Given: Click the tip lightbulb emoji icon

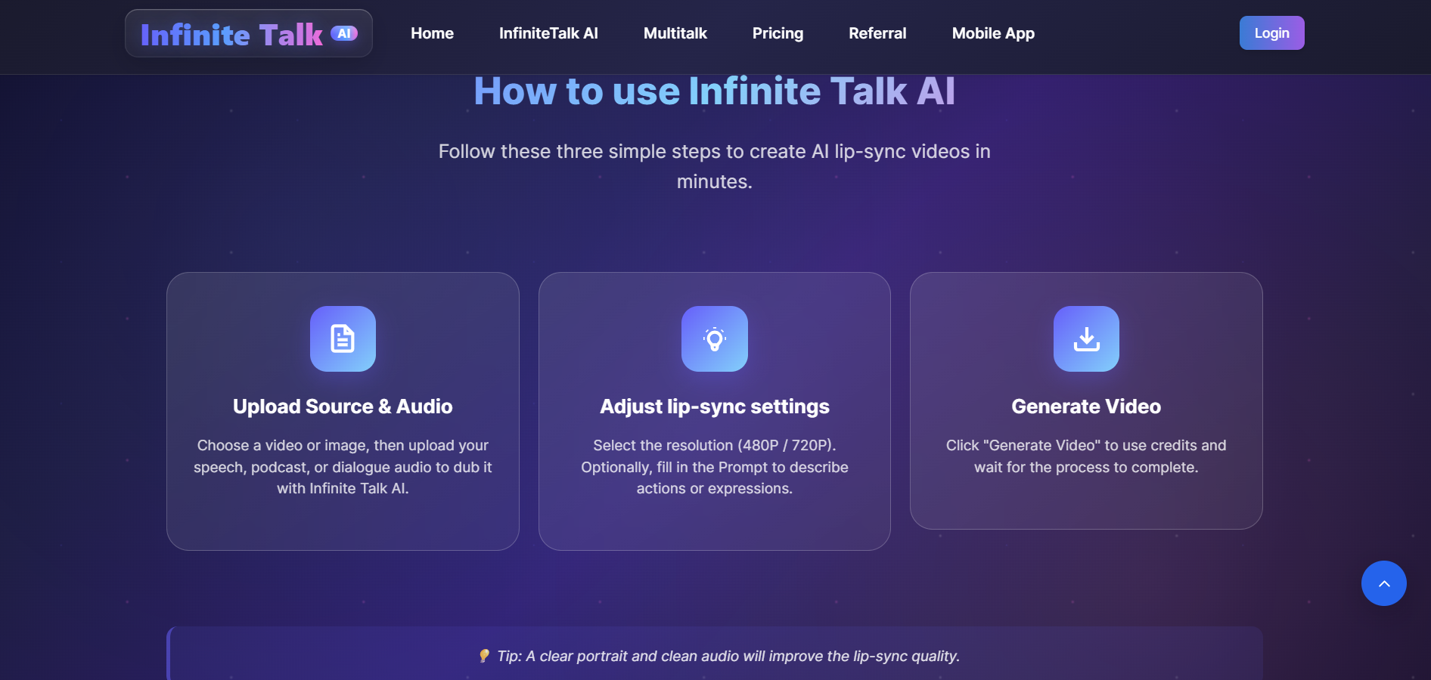Looking at the screenshot, I should pyautogui.click(x=484, y=656).
